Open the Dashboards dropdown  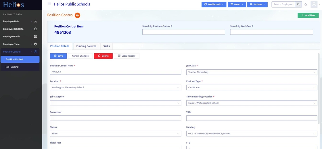pyautogui.click(x=214, y=4)
